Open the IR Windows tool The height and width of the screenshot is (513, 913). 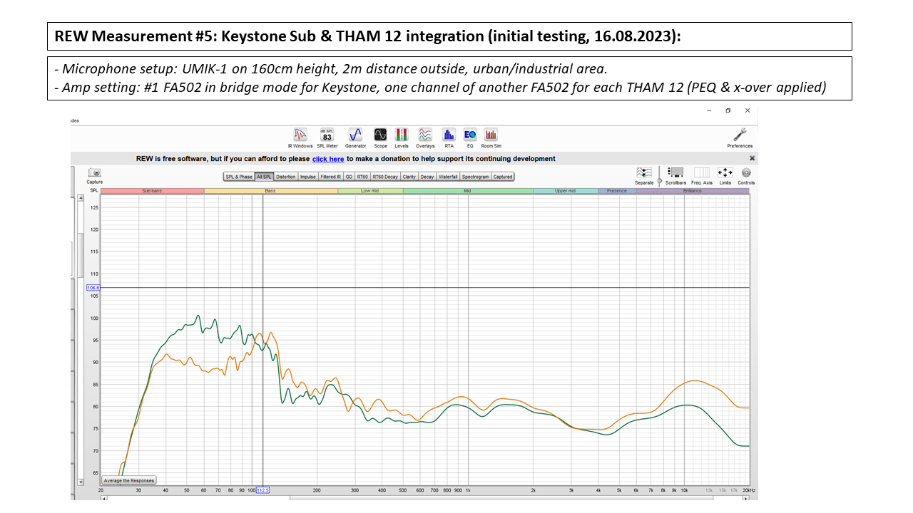[300, 138]
